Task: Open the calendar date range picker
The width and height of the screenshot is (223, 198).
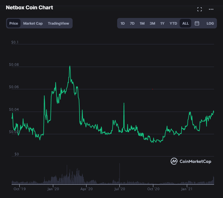Action: [x=197, y=23]
